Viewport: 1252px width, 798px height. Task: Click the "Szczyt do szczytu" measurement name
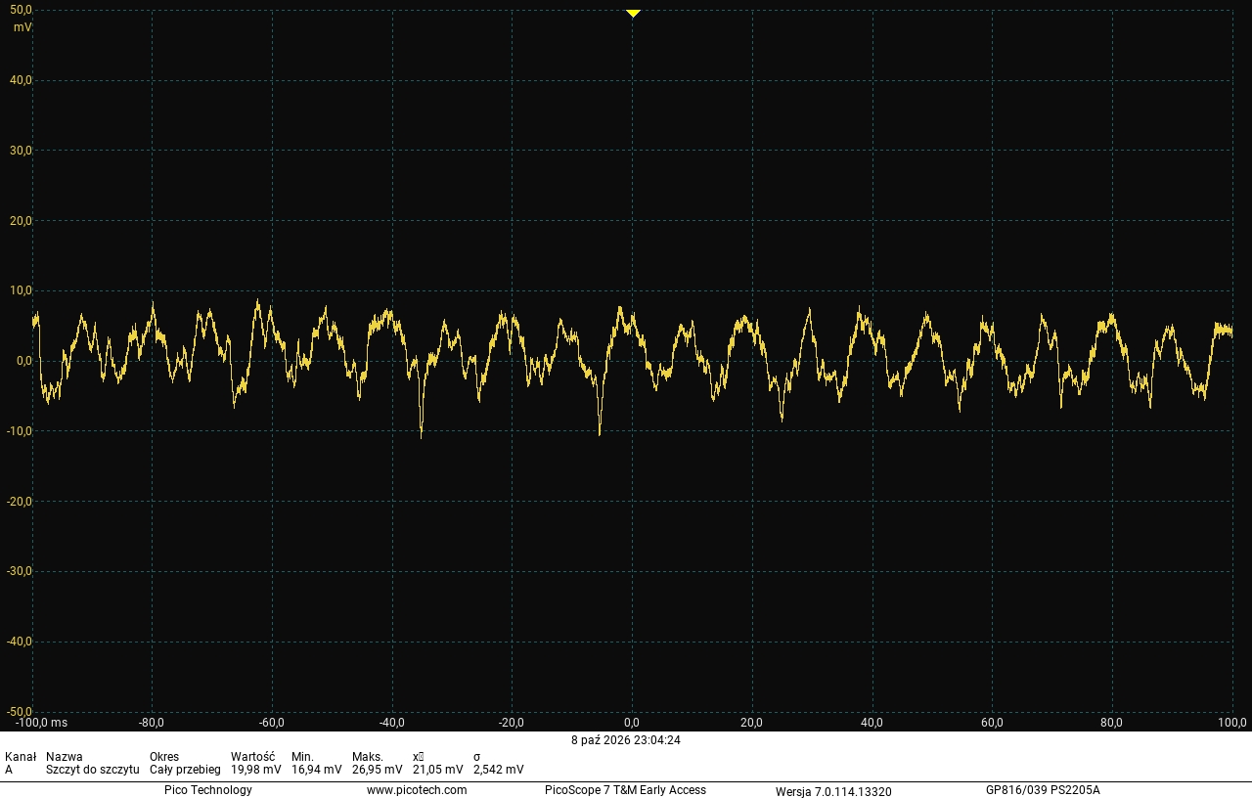[x=93, y=770]
